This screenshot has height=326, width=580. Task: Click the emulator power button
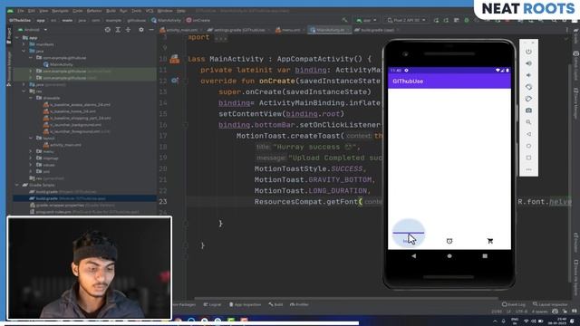[x=528, y=52]
